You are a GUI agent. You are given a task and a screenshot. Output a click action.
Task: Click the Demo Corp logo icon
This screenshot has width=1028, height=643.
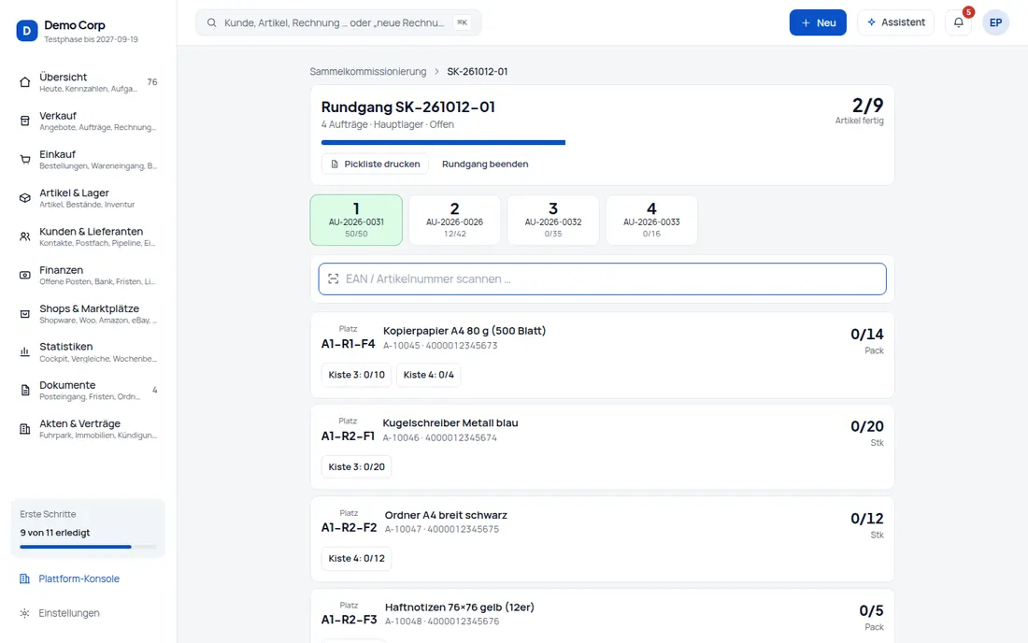point(27,30)
